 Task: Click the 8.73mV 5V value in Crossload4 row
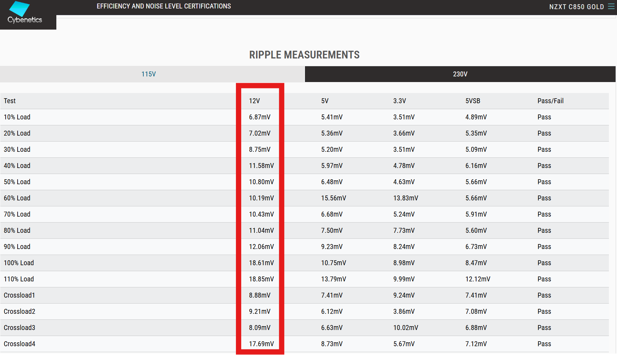pos(332,344)
